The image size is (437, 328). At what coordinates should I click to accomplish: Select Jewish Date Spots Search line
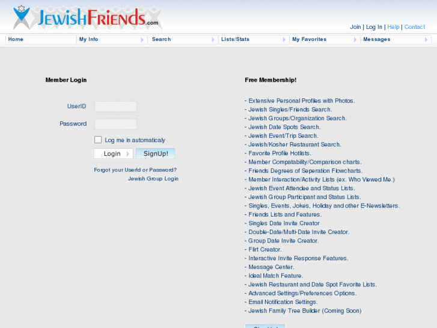[x=283, y=127]
